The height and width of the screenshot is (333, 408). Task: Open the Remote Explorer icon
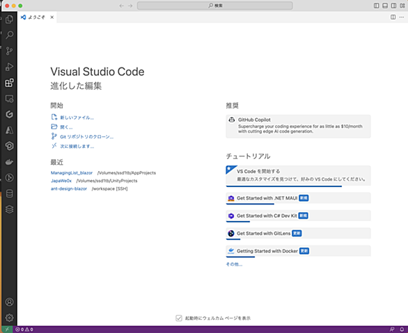[9, 99]
